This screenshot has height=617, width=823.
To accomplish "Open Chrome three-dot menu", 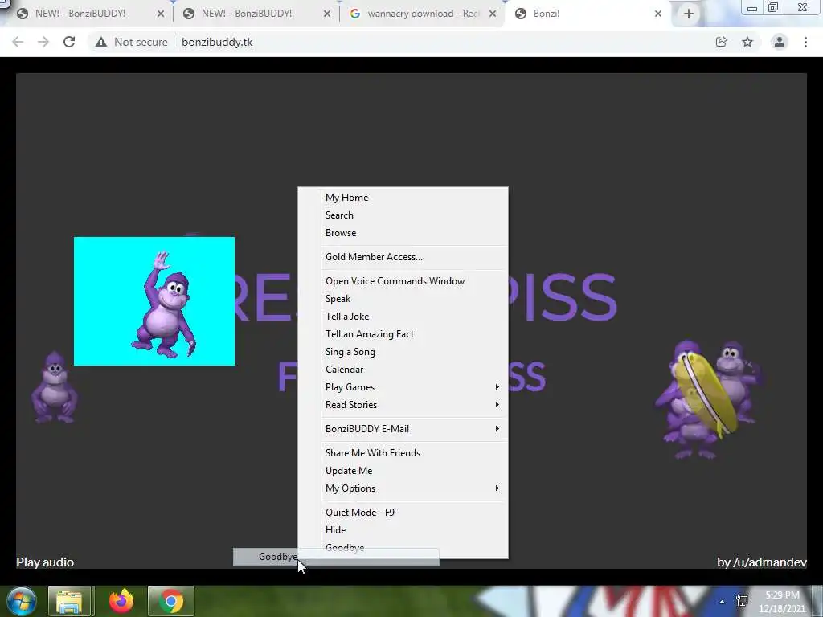I will pos(805,42).
